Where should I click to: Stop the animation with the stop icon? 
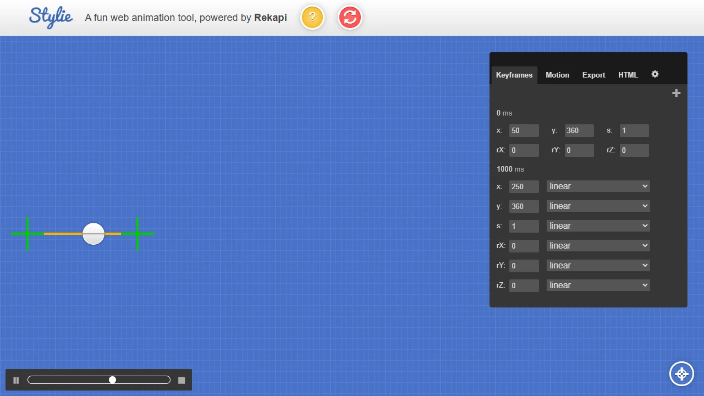click(182, 380)
